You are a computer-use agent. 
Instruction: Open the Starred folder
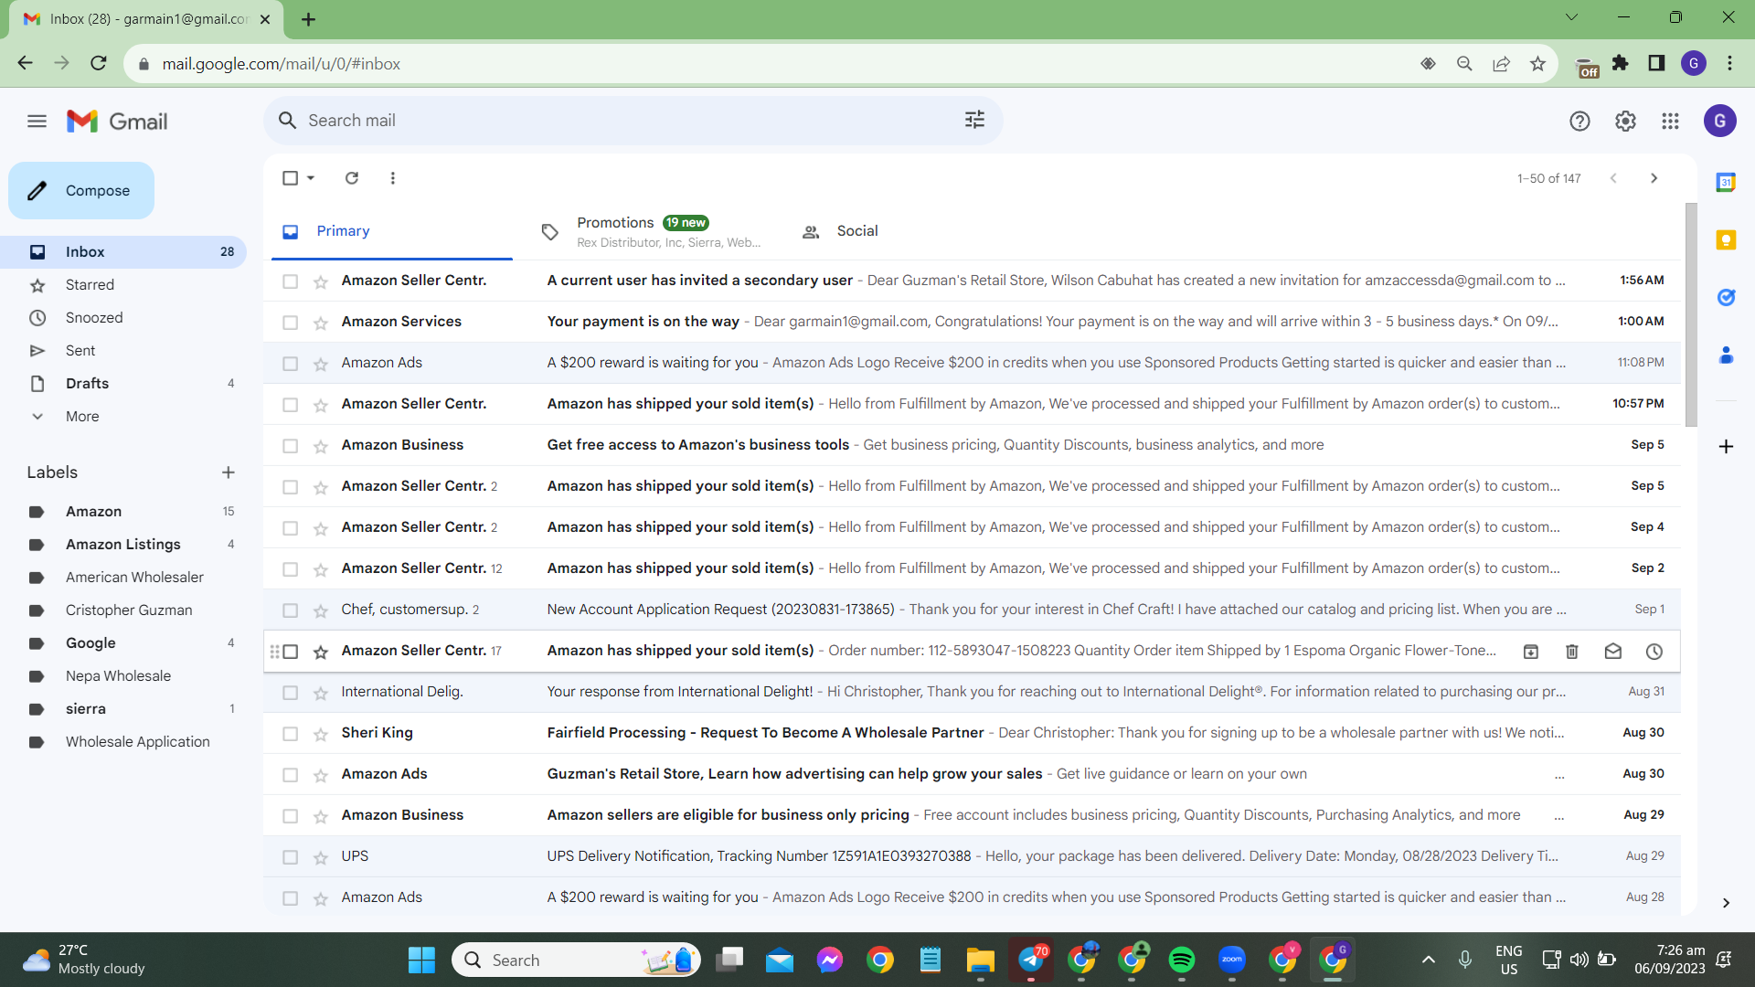(x=90, y=285)
